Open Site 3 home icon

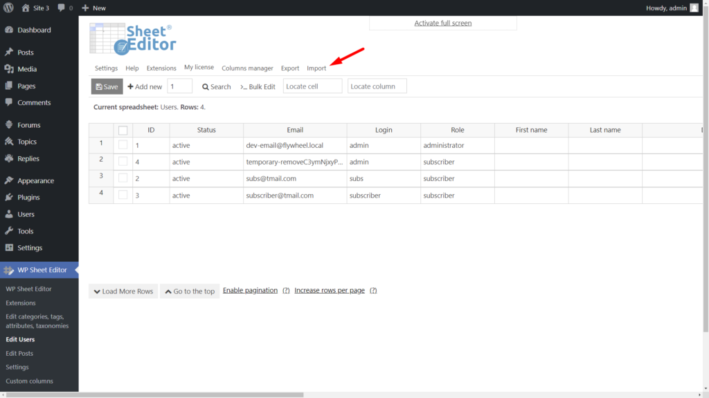(x=26, y=8)
